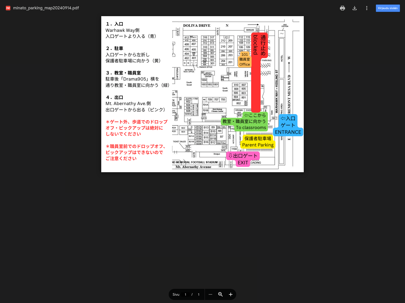Zoom in with the plus button

click(x=231, y=294)
